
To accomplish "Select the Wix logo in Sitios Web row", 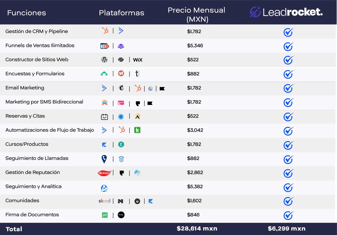I will 138,60.
